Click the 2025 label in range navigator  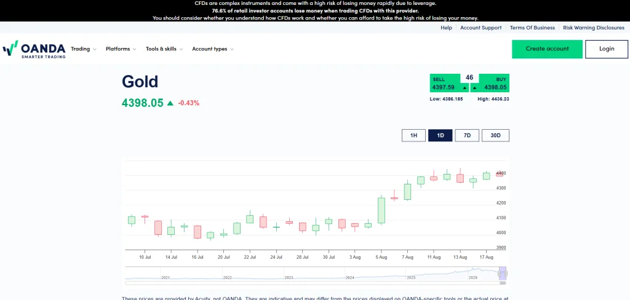click(410, 277)
